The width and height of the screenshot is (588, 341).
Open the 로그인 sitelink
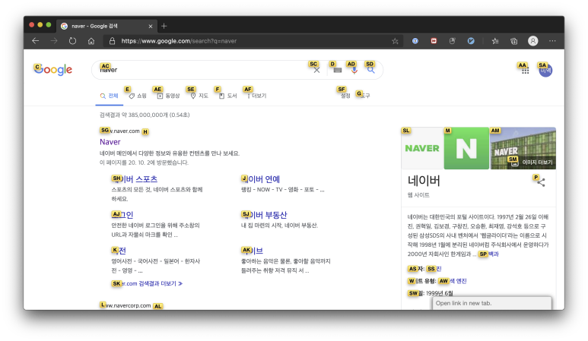(x=122, y=215)
